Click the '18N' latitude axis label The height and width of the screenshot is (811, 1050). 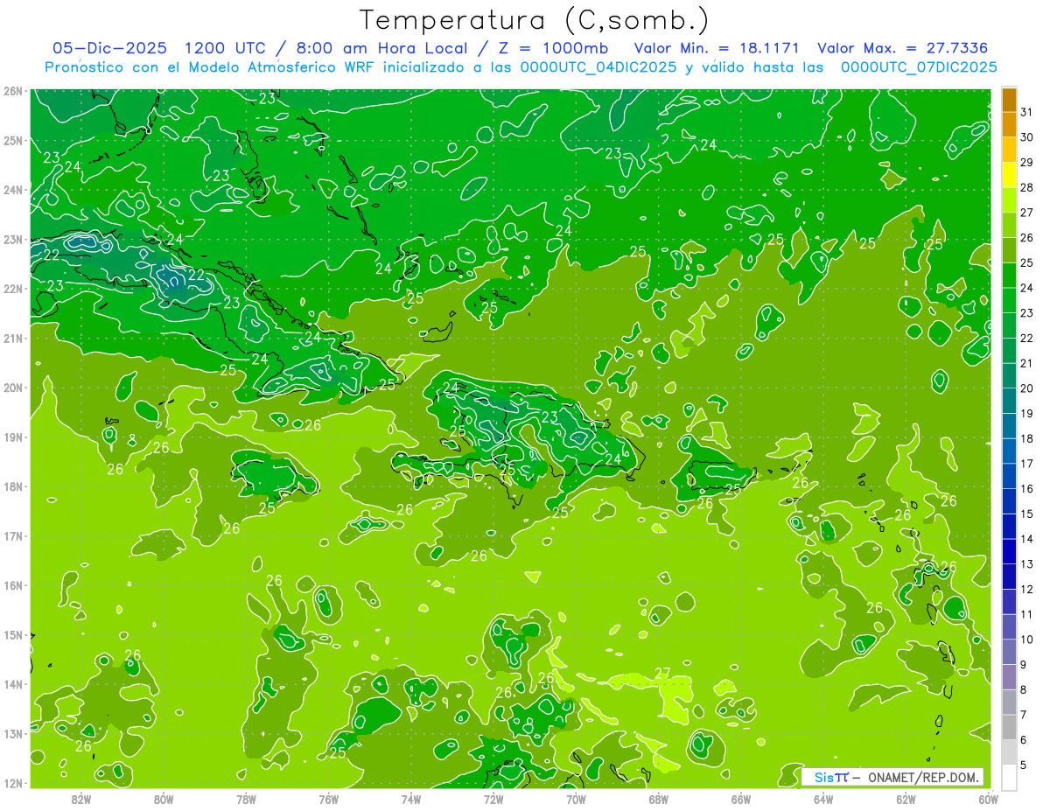tap(12, 486)
